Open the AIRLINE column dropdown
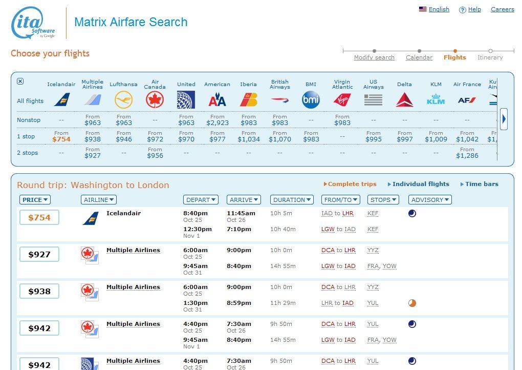Image resolution: width=522 pixels, height=370 pixels. click(x=98, y=199)
